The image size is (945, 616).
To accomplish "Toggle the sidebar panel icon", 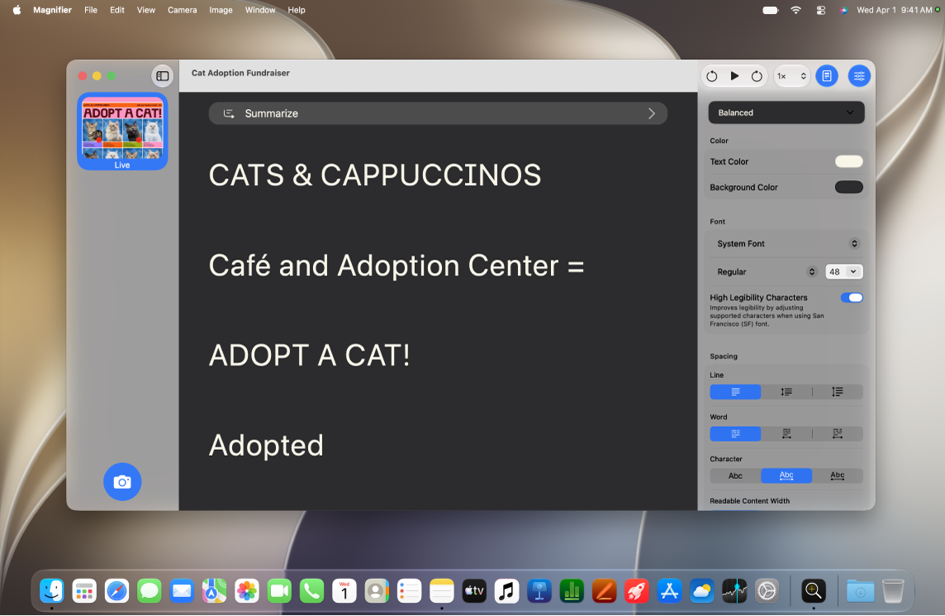I will pyautogui.click(x=162, y=76).
